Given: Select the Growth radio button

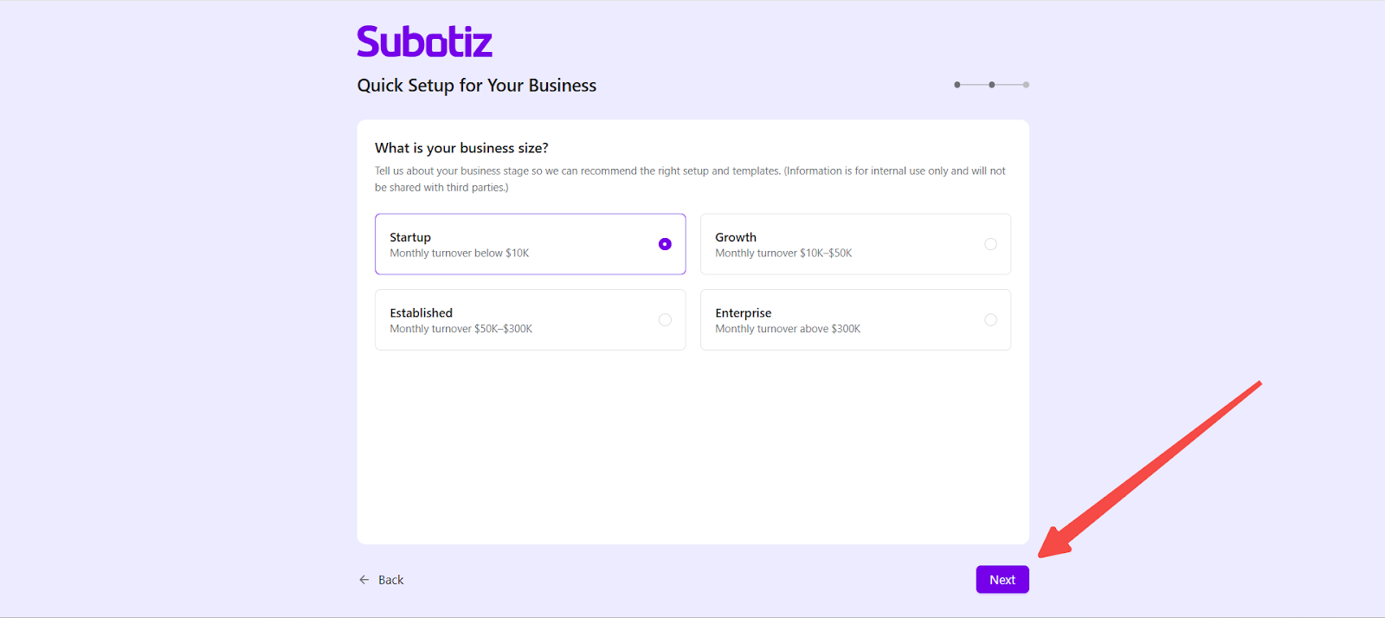Looking at the screenshot, I should 990,244.
